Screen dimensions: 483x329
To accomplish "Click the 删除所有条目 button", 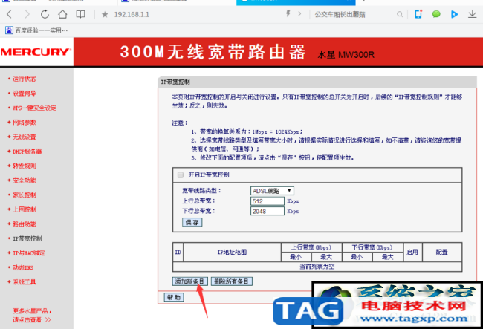I will [232, 281].
